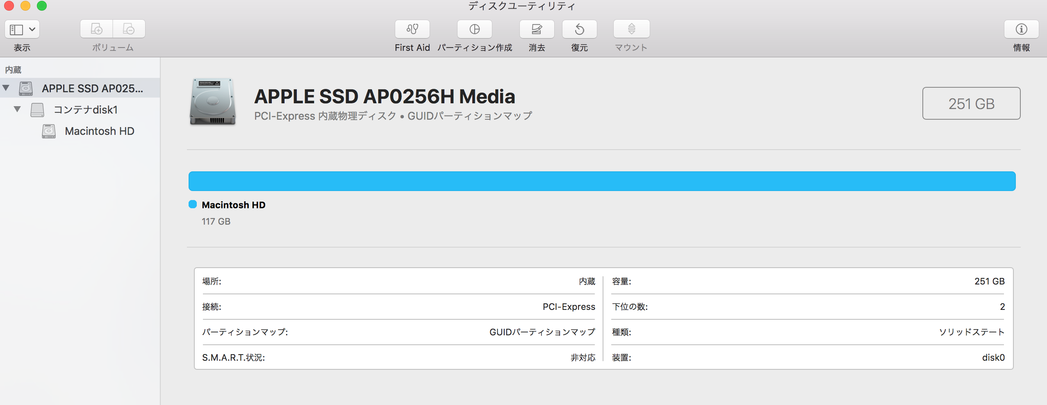Select Macintosh HD in sidebar
This screenshot has width=1047, height=405.
(99, 131)
